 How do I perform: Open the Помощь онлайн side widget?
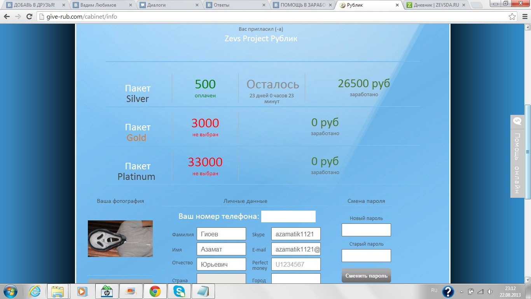click(x=517, y=156)
